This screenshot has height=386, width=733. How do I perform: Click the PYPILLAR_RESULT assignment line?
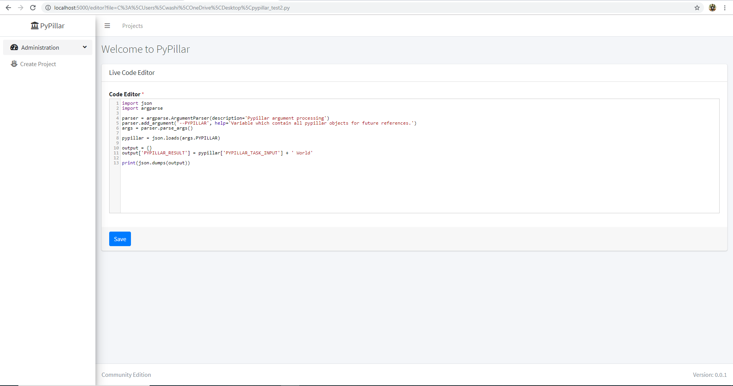217,153
